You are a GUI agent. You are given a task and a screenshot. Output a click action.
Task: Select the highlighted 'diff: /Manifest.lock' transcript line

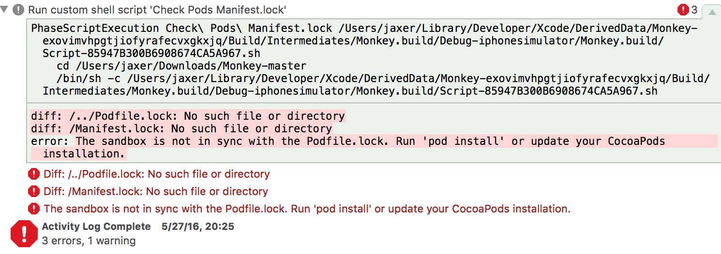click(x=181, y=129)
